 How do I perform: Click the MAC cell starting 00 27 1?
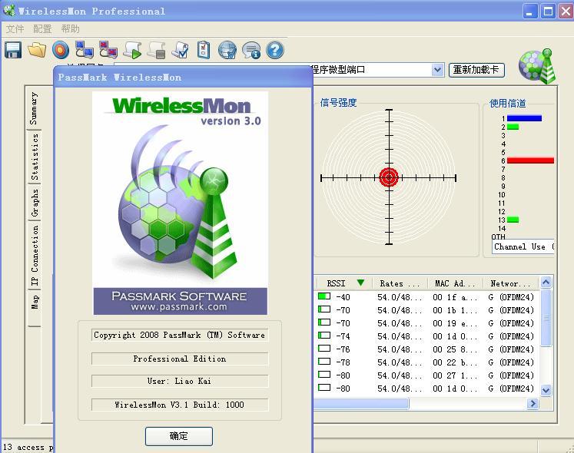click(455, 375)
